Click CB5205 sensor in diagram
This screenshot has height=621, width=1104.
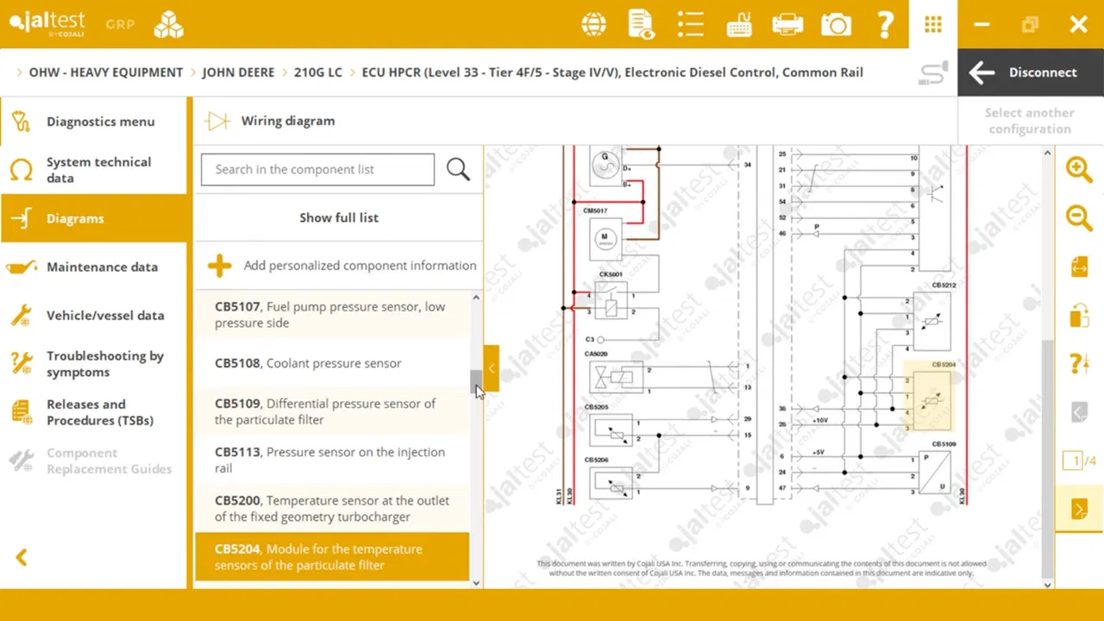coord(611,429)
